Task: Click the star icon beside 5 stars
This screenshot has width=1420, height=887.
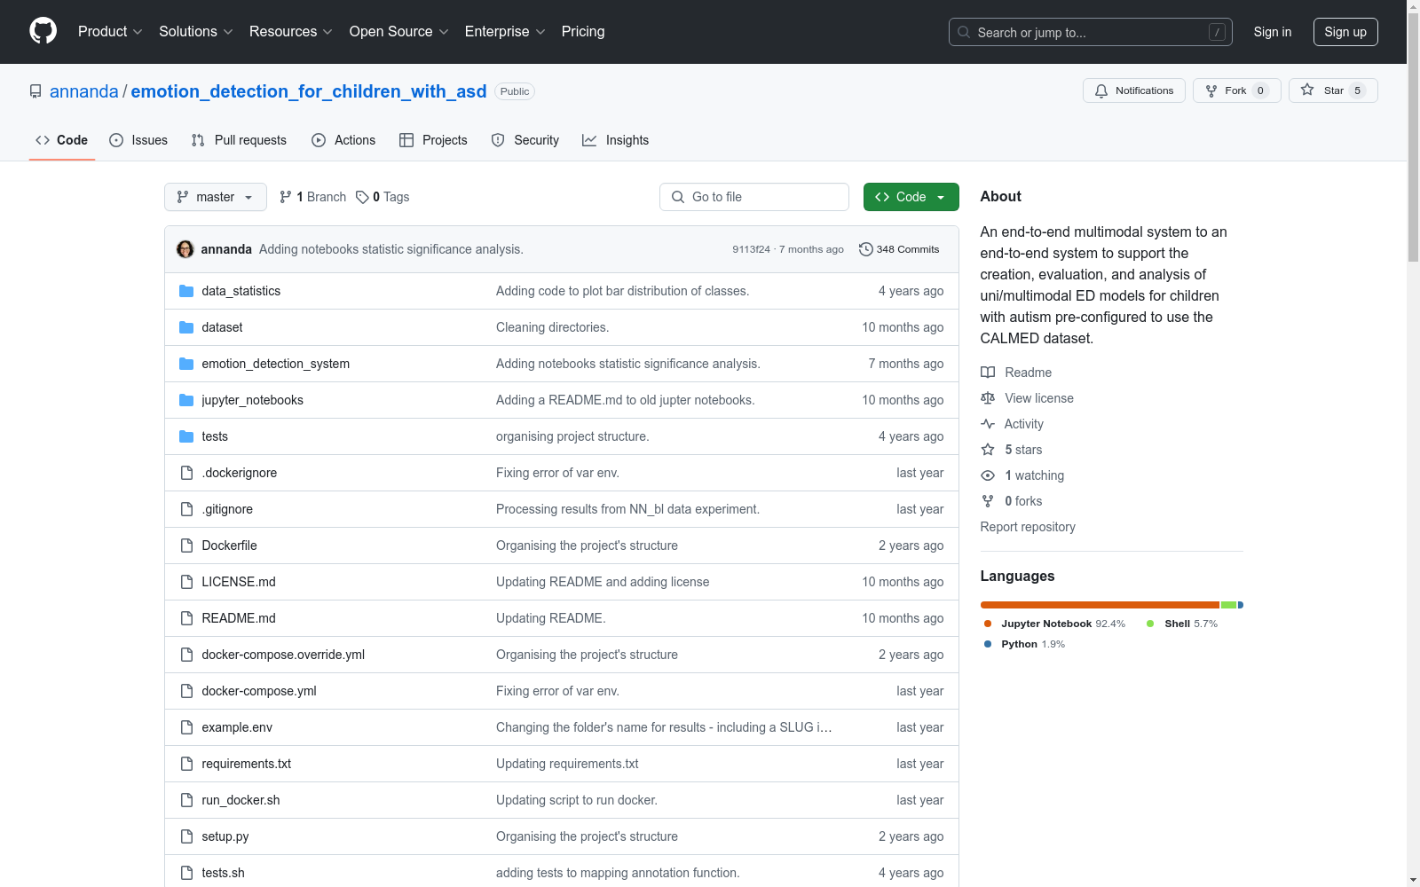Action: click(988, 450)
